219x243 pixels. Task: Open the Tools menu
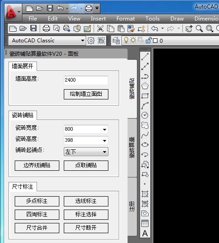[153, 19]
